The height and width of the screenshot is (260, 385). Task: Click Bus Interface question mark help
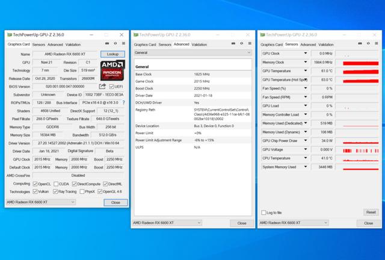tap(123, 102)
